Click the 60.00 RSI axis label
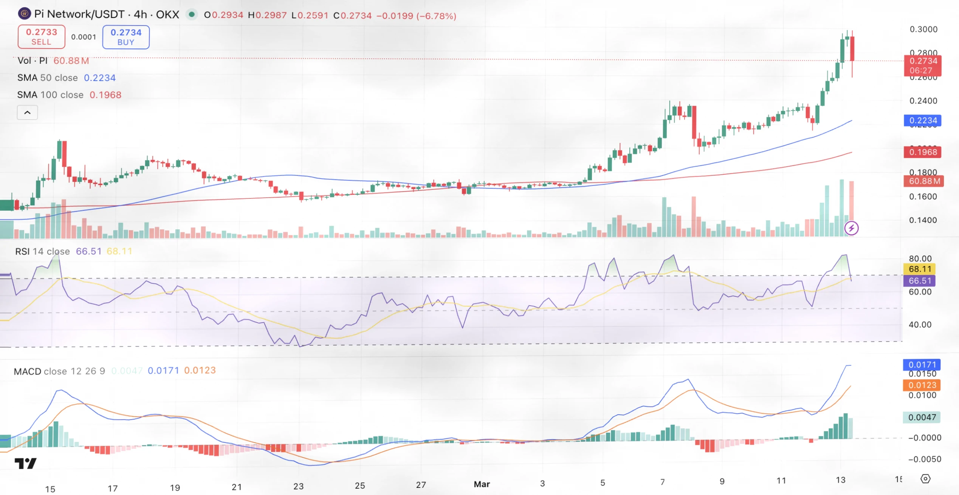This screenshot has height=495, width=959. click(x=920, y=292)
